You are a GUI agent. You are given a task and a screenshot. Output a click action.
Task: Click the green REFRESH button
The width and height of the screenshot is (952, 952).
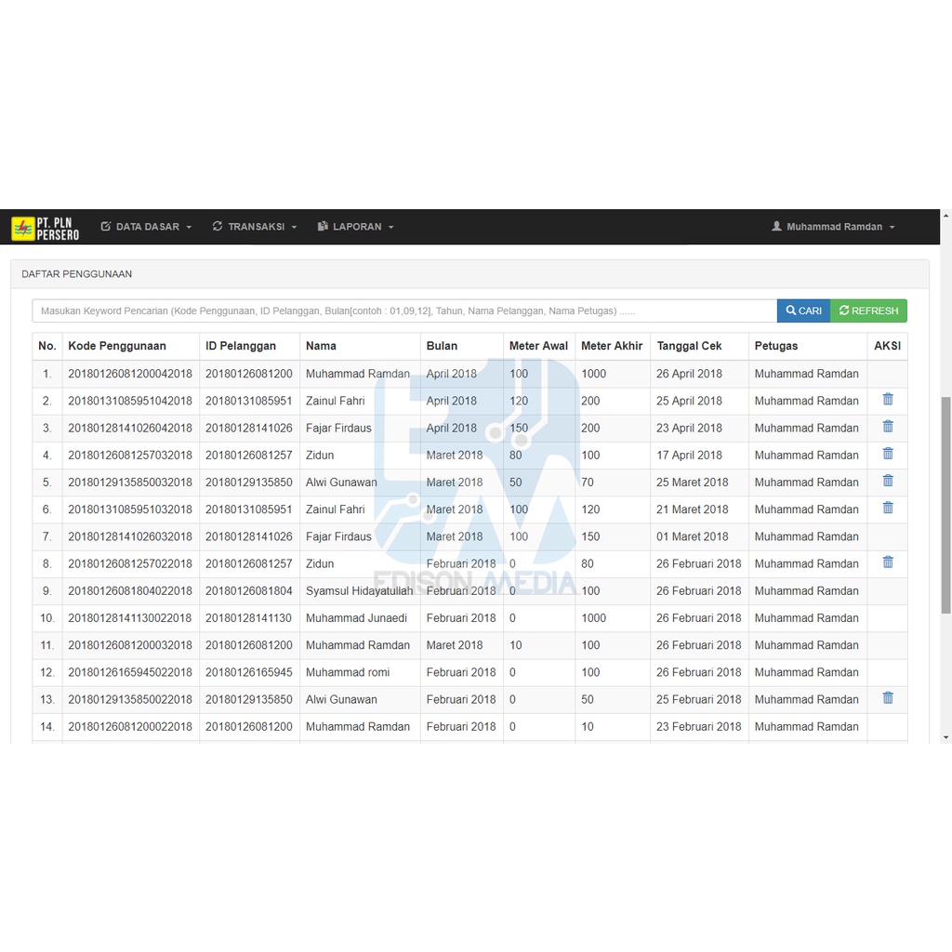pyautogui.click(x=868, y=311)
